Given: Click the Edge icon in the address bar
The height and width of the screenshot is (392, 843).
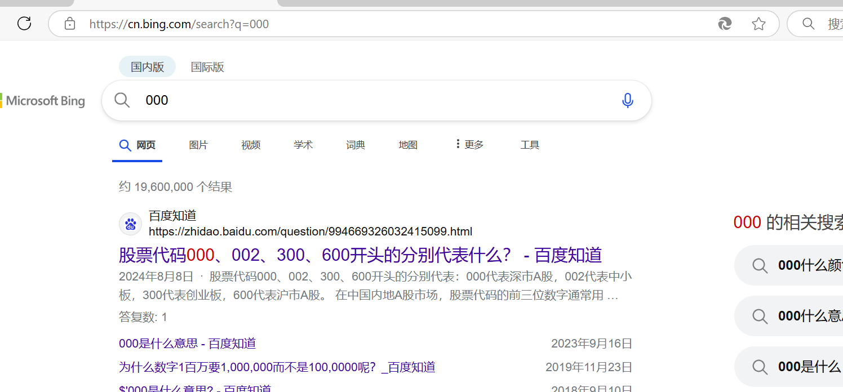Looking at the screenshot, I should [x=725, y=24].
